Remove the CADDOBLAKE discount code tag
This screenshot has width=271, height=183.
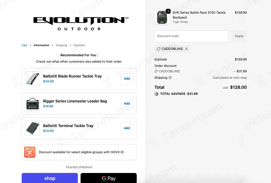(x=186, y=49)
